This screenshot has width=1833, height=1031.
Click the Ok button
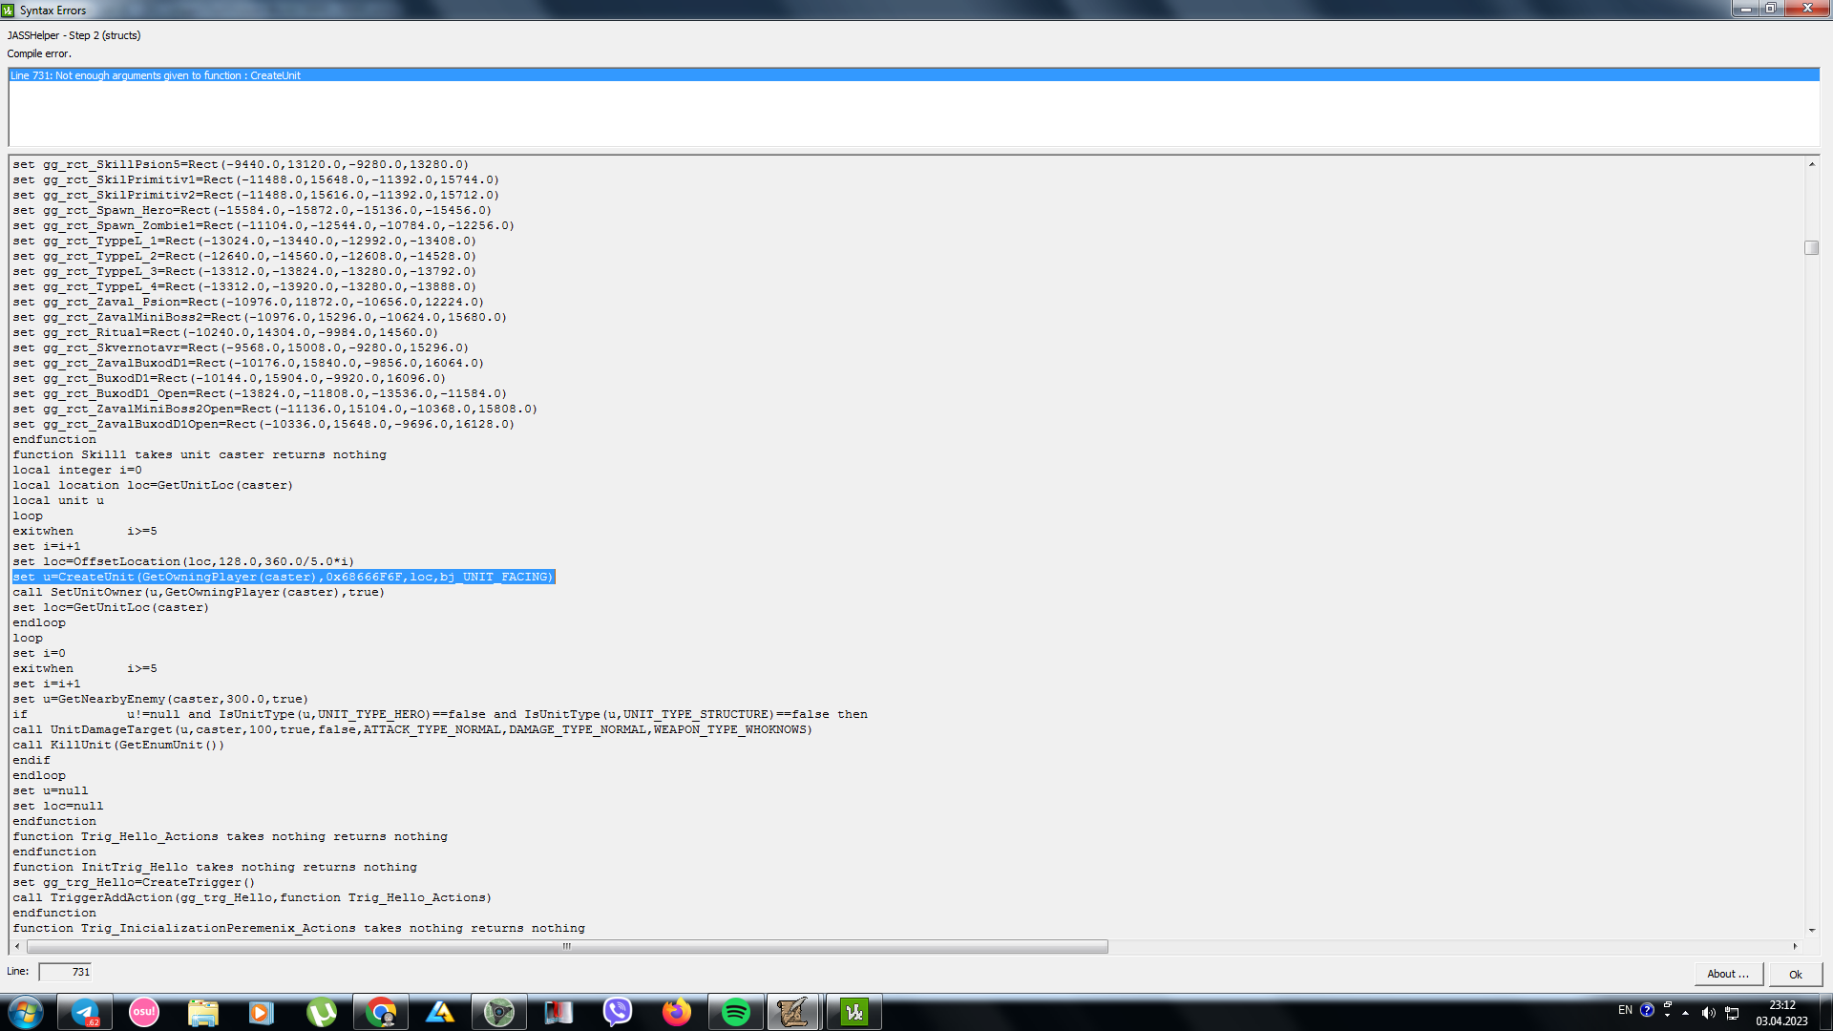pyautogui.click(x=1795, y=974)
